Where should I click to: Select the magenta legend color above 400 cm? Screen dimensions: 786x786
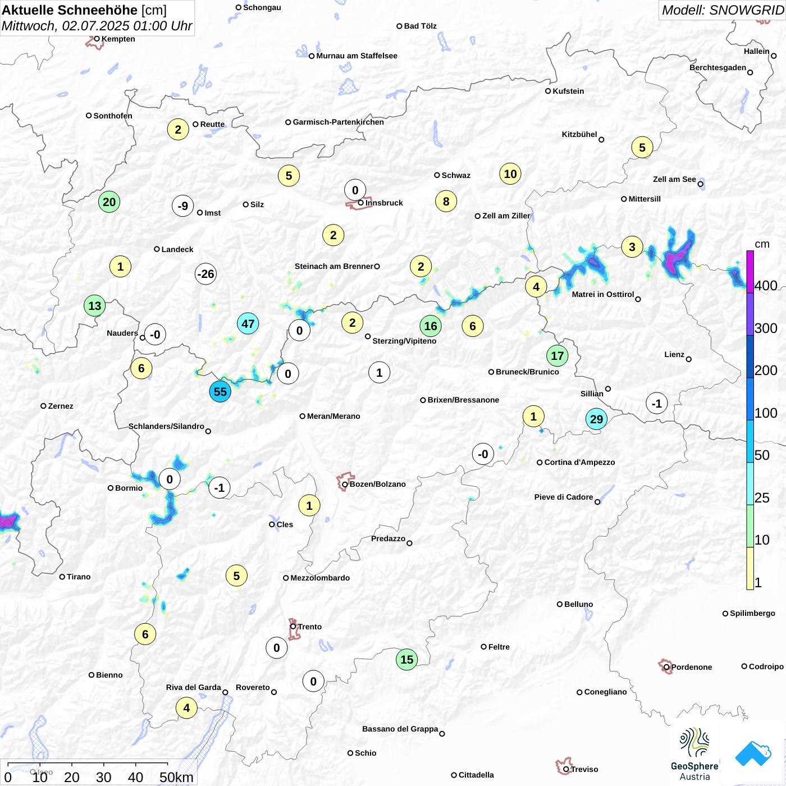750,272
